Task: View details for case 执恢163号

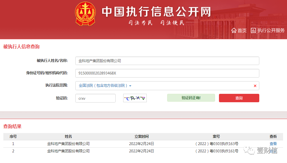Action: tap(273, 144)
